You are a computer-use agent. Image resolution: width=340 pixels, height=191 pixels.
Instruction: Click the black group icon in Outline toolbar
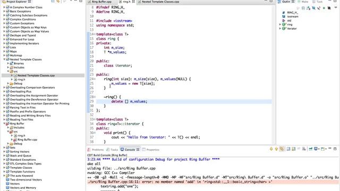pos(329,8)
